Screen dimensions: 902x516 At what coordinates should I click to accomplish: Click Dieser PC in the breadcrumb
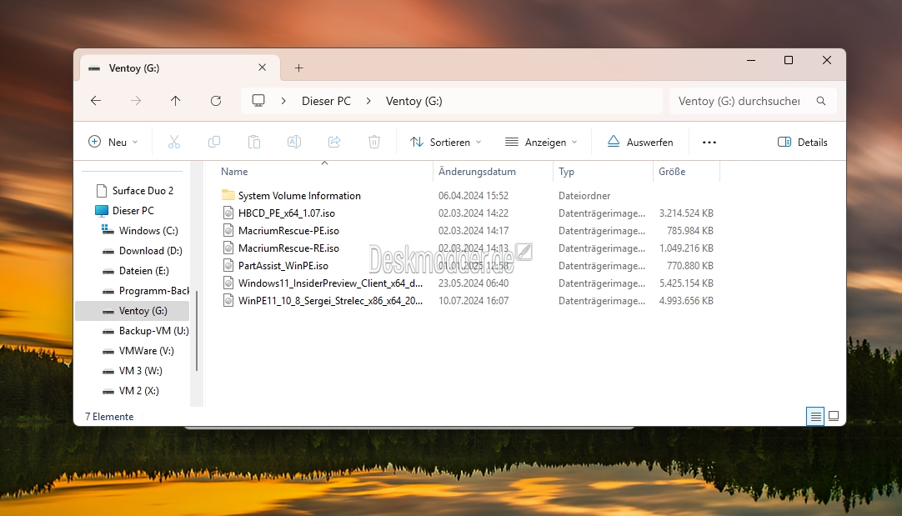point(326,101)
